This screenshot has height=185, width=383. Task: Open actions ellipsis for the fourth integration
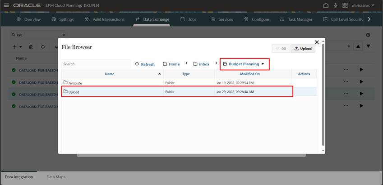click(x=346, y=106)
